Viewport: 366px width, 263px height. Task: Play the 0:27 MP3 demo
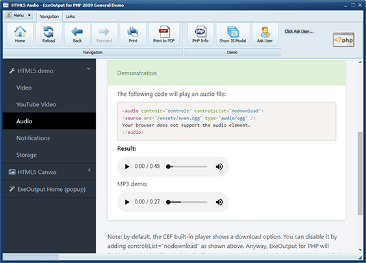pos(127,202)
